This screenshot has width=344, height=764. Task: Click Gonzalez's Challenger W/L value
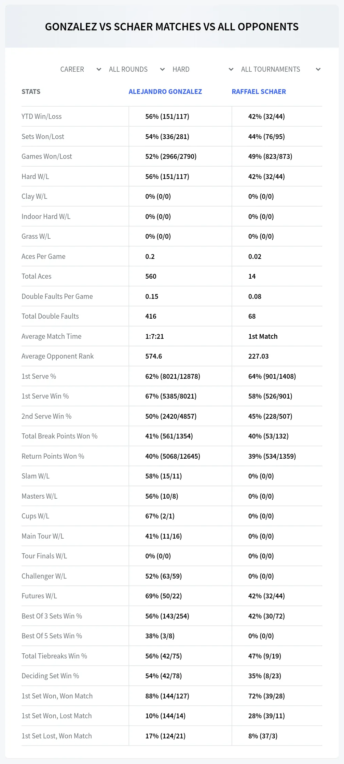pyautogui.click(x=164, y=576)
